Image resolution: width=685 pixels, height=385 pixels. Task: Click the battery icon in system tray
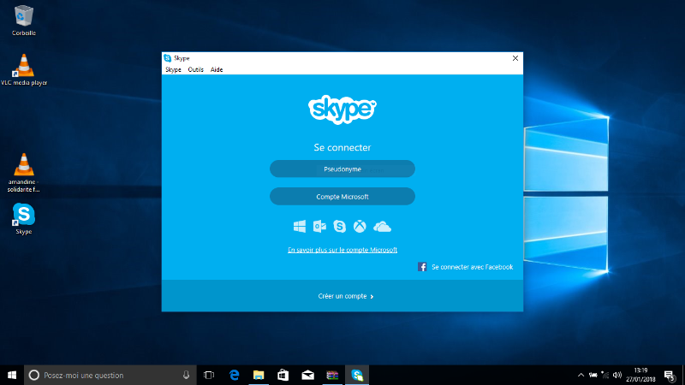pyautogui.click(x=593, y=375)
